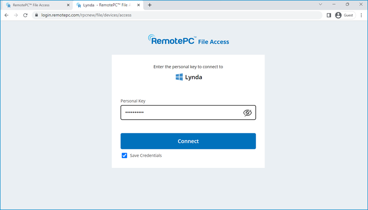Viewport: 368px width, 210px height.
Task: View site info via the lock icon
Action: 36,15
